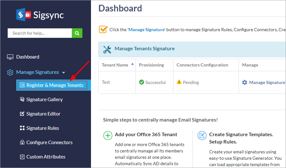
Task: Click the green search magnifier button
Action: (x=77, y=33)
